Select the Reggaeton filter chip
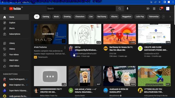The height and width of the screenshot is (98, 175). pyautogui.click(x=127, y=17)
